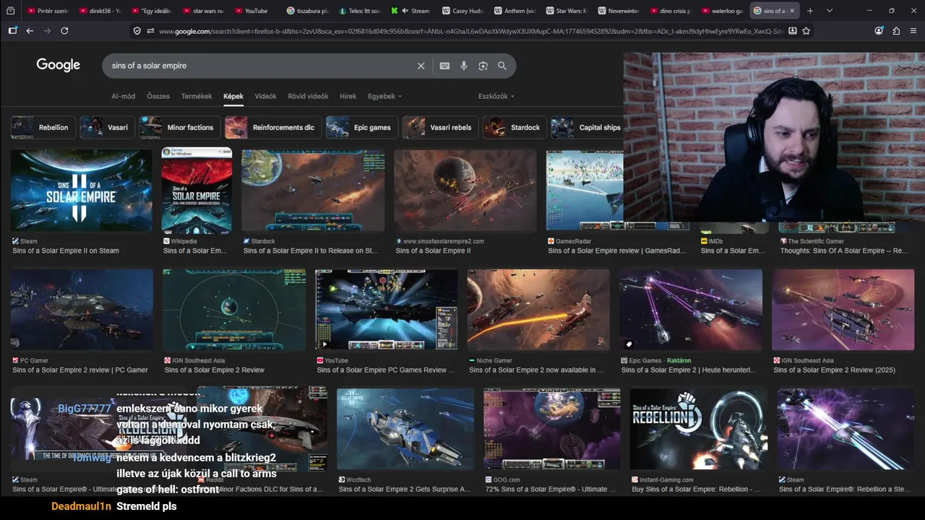Click the search input containing 'sins of a solar empire'

coord(260,66)
